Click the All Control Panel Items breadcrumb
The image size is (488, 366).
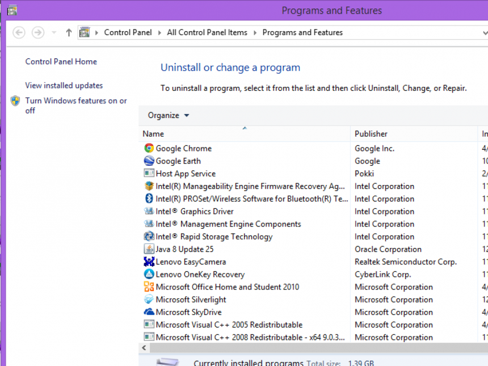[207, 32]
